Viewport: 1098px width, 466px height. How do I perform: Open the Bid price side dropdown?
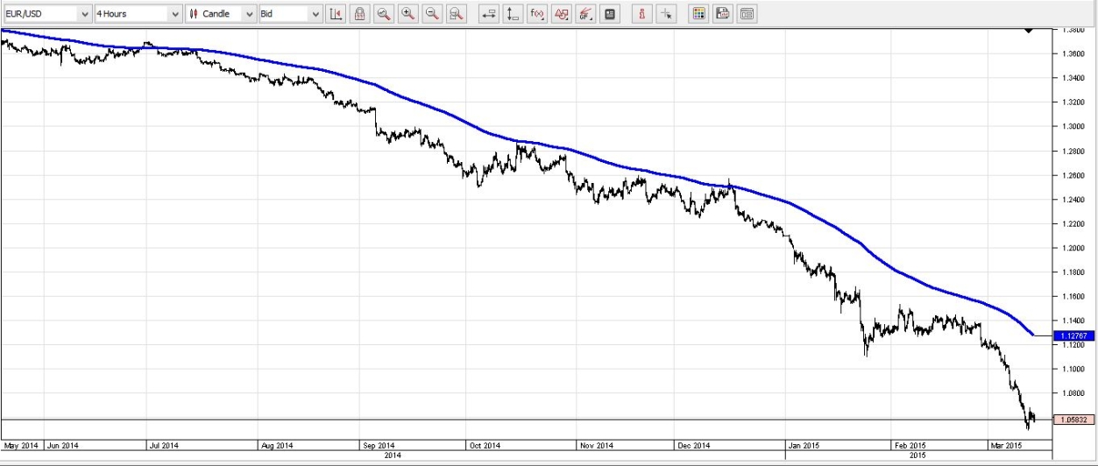pos(290,14)
